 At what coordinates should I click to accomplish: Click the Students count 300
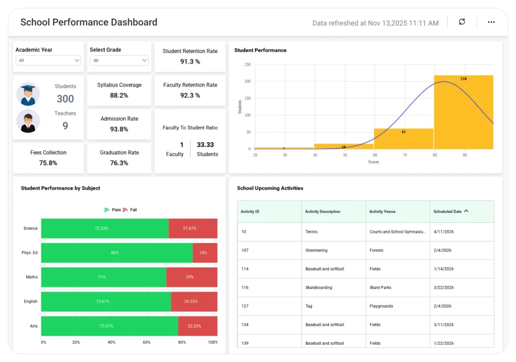pyautogui.click(x=65, y=98)
